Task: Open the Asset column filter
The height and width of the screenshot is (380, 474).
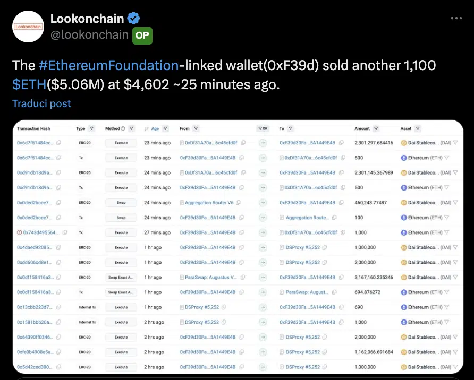Action: coord(418,129)
